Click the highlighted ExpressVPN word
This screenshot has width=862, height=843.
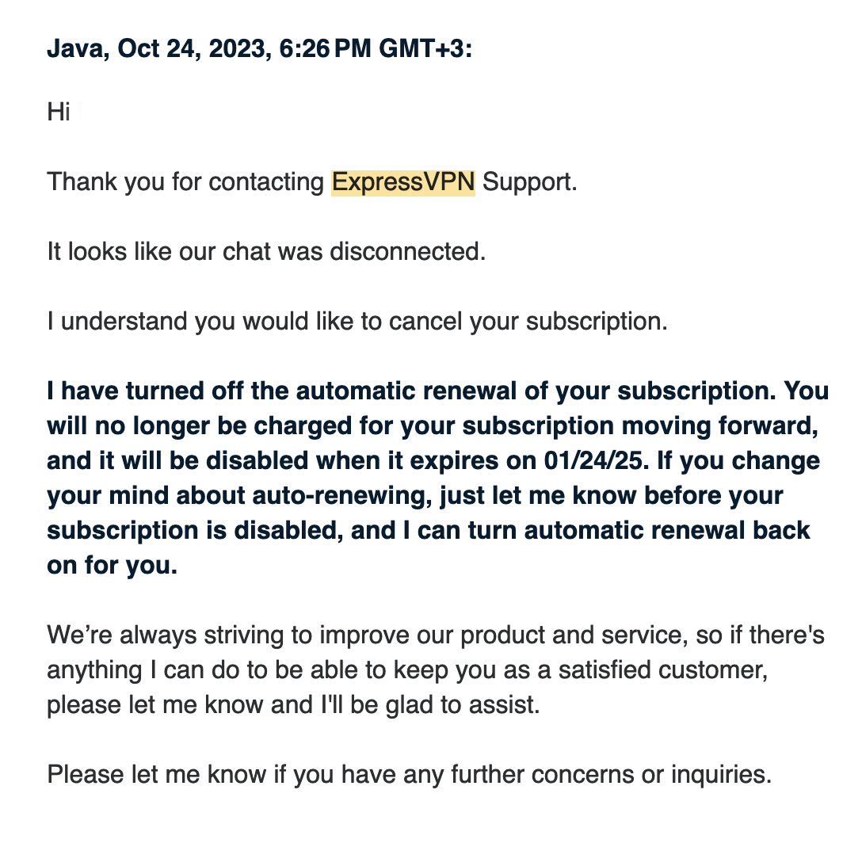pyautogui.click(x=403, y=182)
